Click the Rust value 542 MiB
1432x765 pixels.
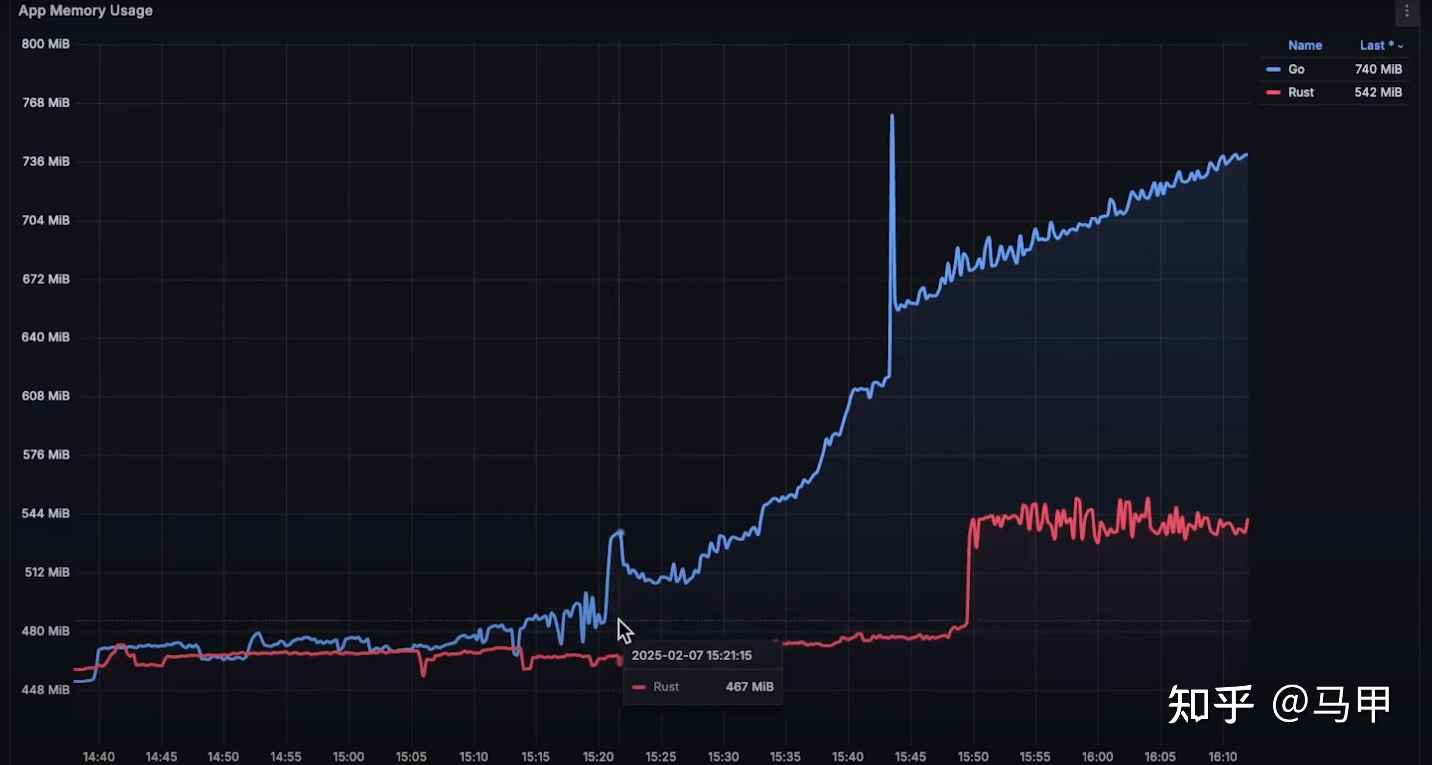click(1378, 92)
